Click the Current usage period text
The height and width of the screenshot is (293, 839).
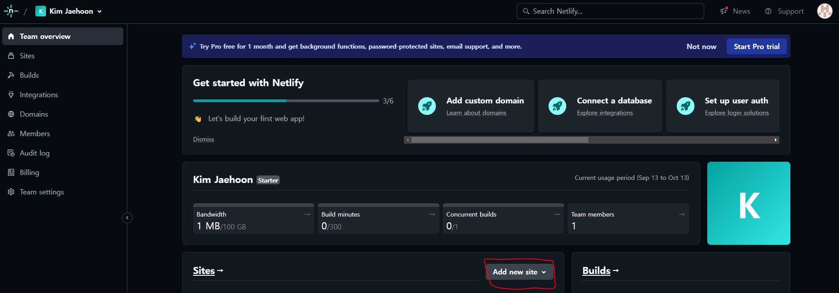click(x=632, y=178)
